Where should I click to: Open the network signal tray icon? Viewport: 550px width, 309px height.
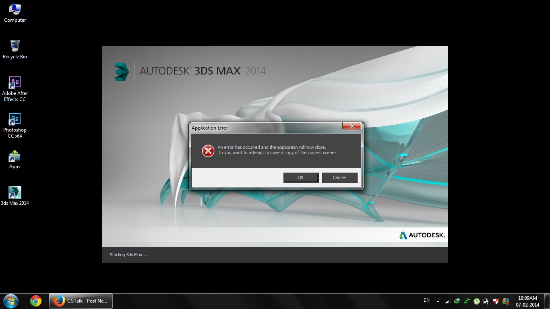[x=447, y=301]
